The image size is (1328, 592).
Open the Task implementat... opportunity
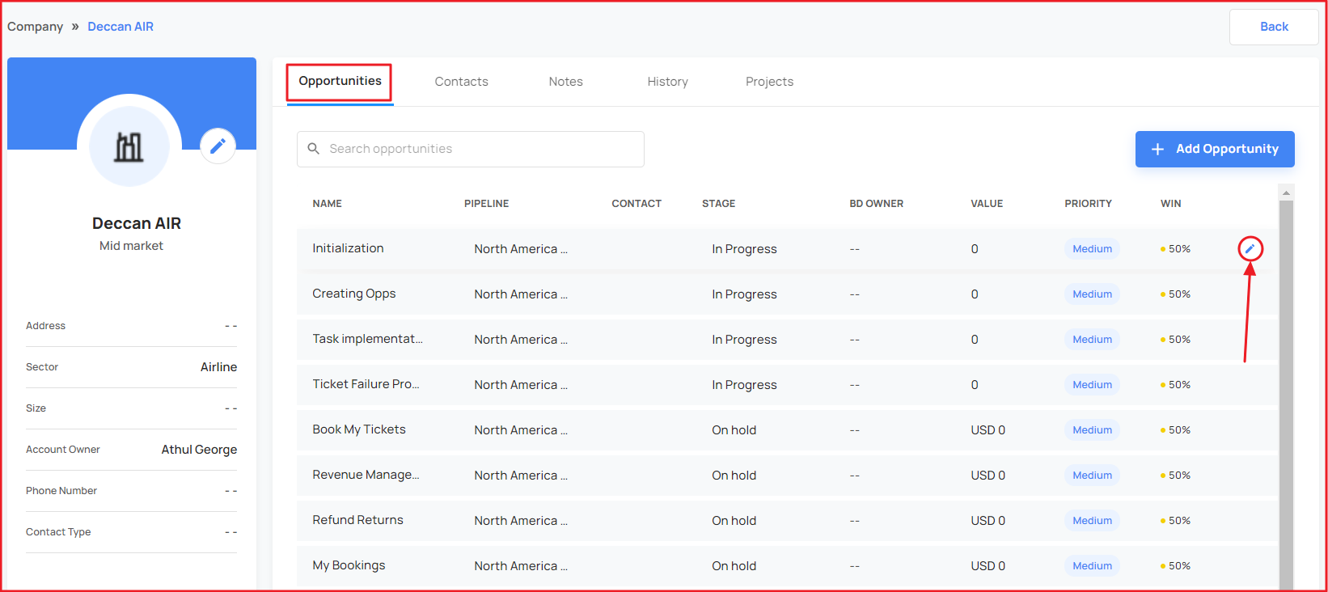[x=367, y=339]
